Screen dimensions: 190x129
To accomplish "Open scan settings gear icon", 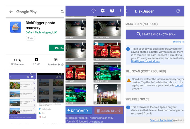I will coord(103,11).
